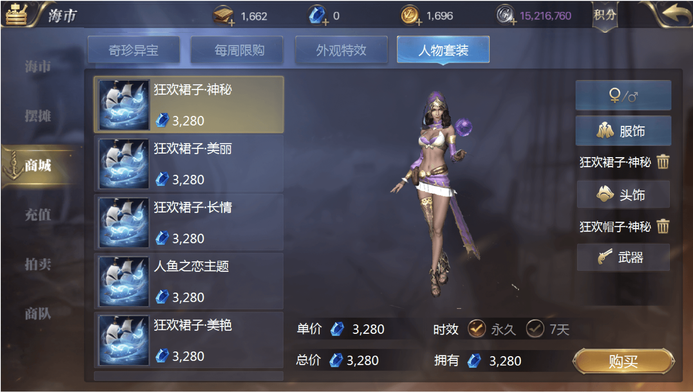Toggle character gender with ♀/♂ button
Screen dimensions: 693x392
pos(623,95)
